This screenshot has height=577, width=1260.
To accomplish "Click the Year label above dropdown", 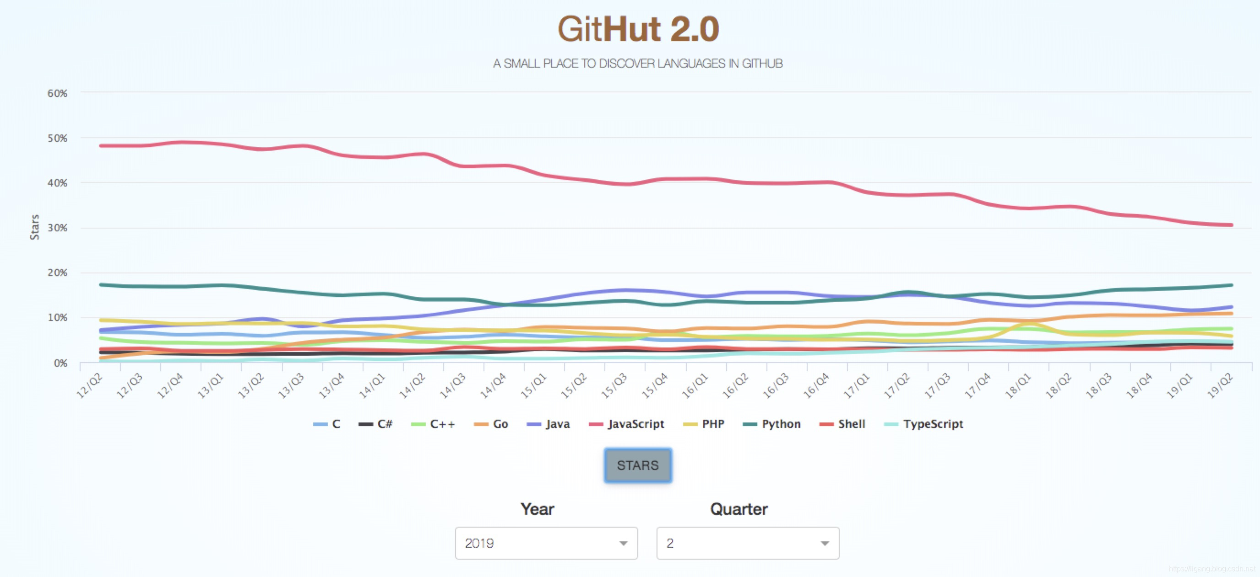I will point(537,509).
